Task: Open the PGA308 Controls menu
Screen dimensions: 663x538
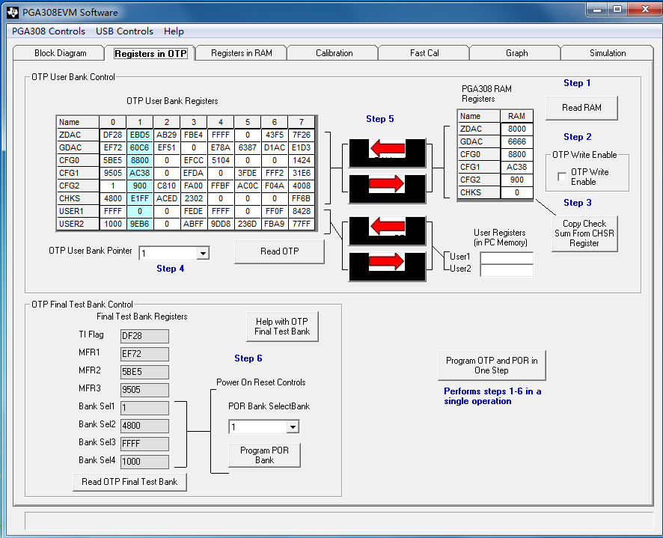Action: (49, 31)
